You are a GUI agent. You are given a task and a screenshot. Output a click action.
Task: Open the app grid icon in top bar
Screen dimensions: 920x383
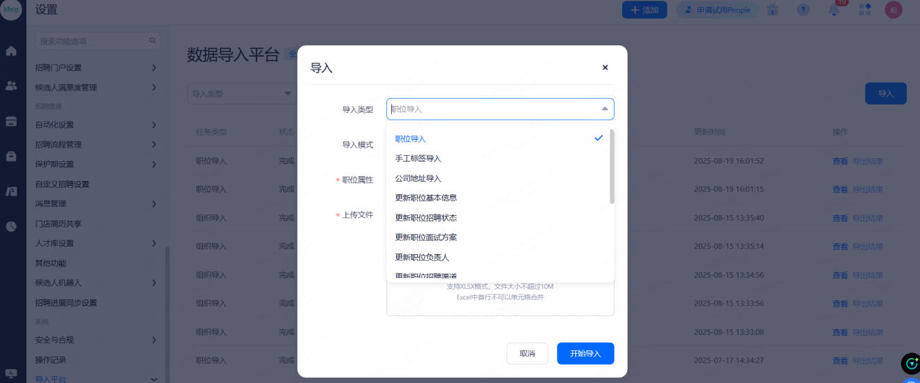(x=865, y=10)
